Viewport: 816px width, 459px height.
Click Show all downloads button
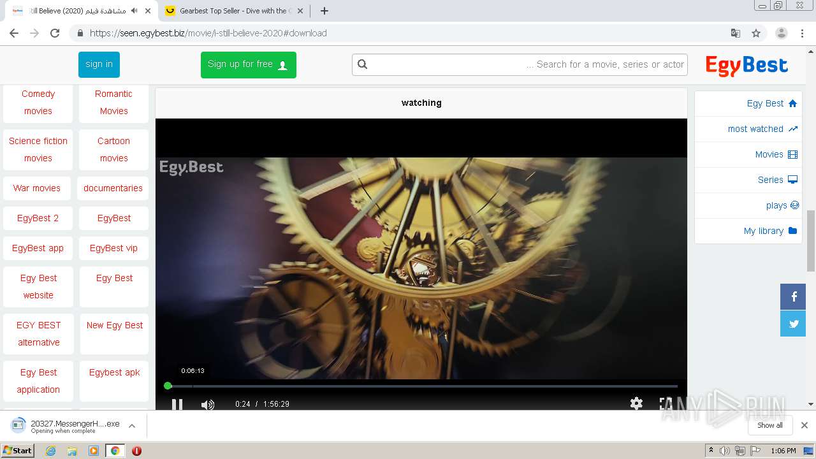(770, 425)
